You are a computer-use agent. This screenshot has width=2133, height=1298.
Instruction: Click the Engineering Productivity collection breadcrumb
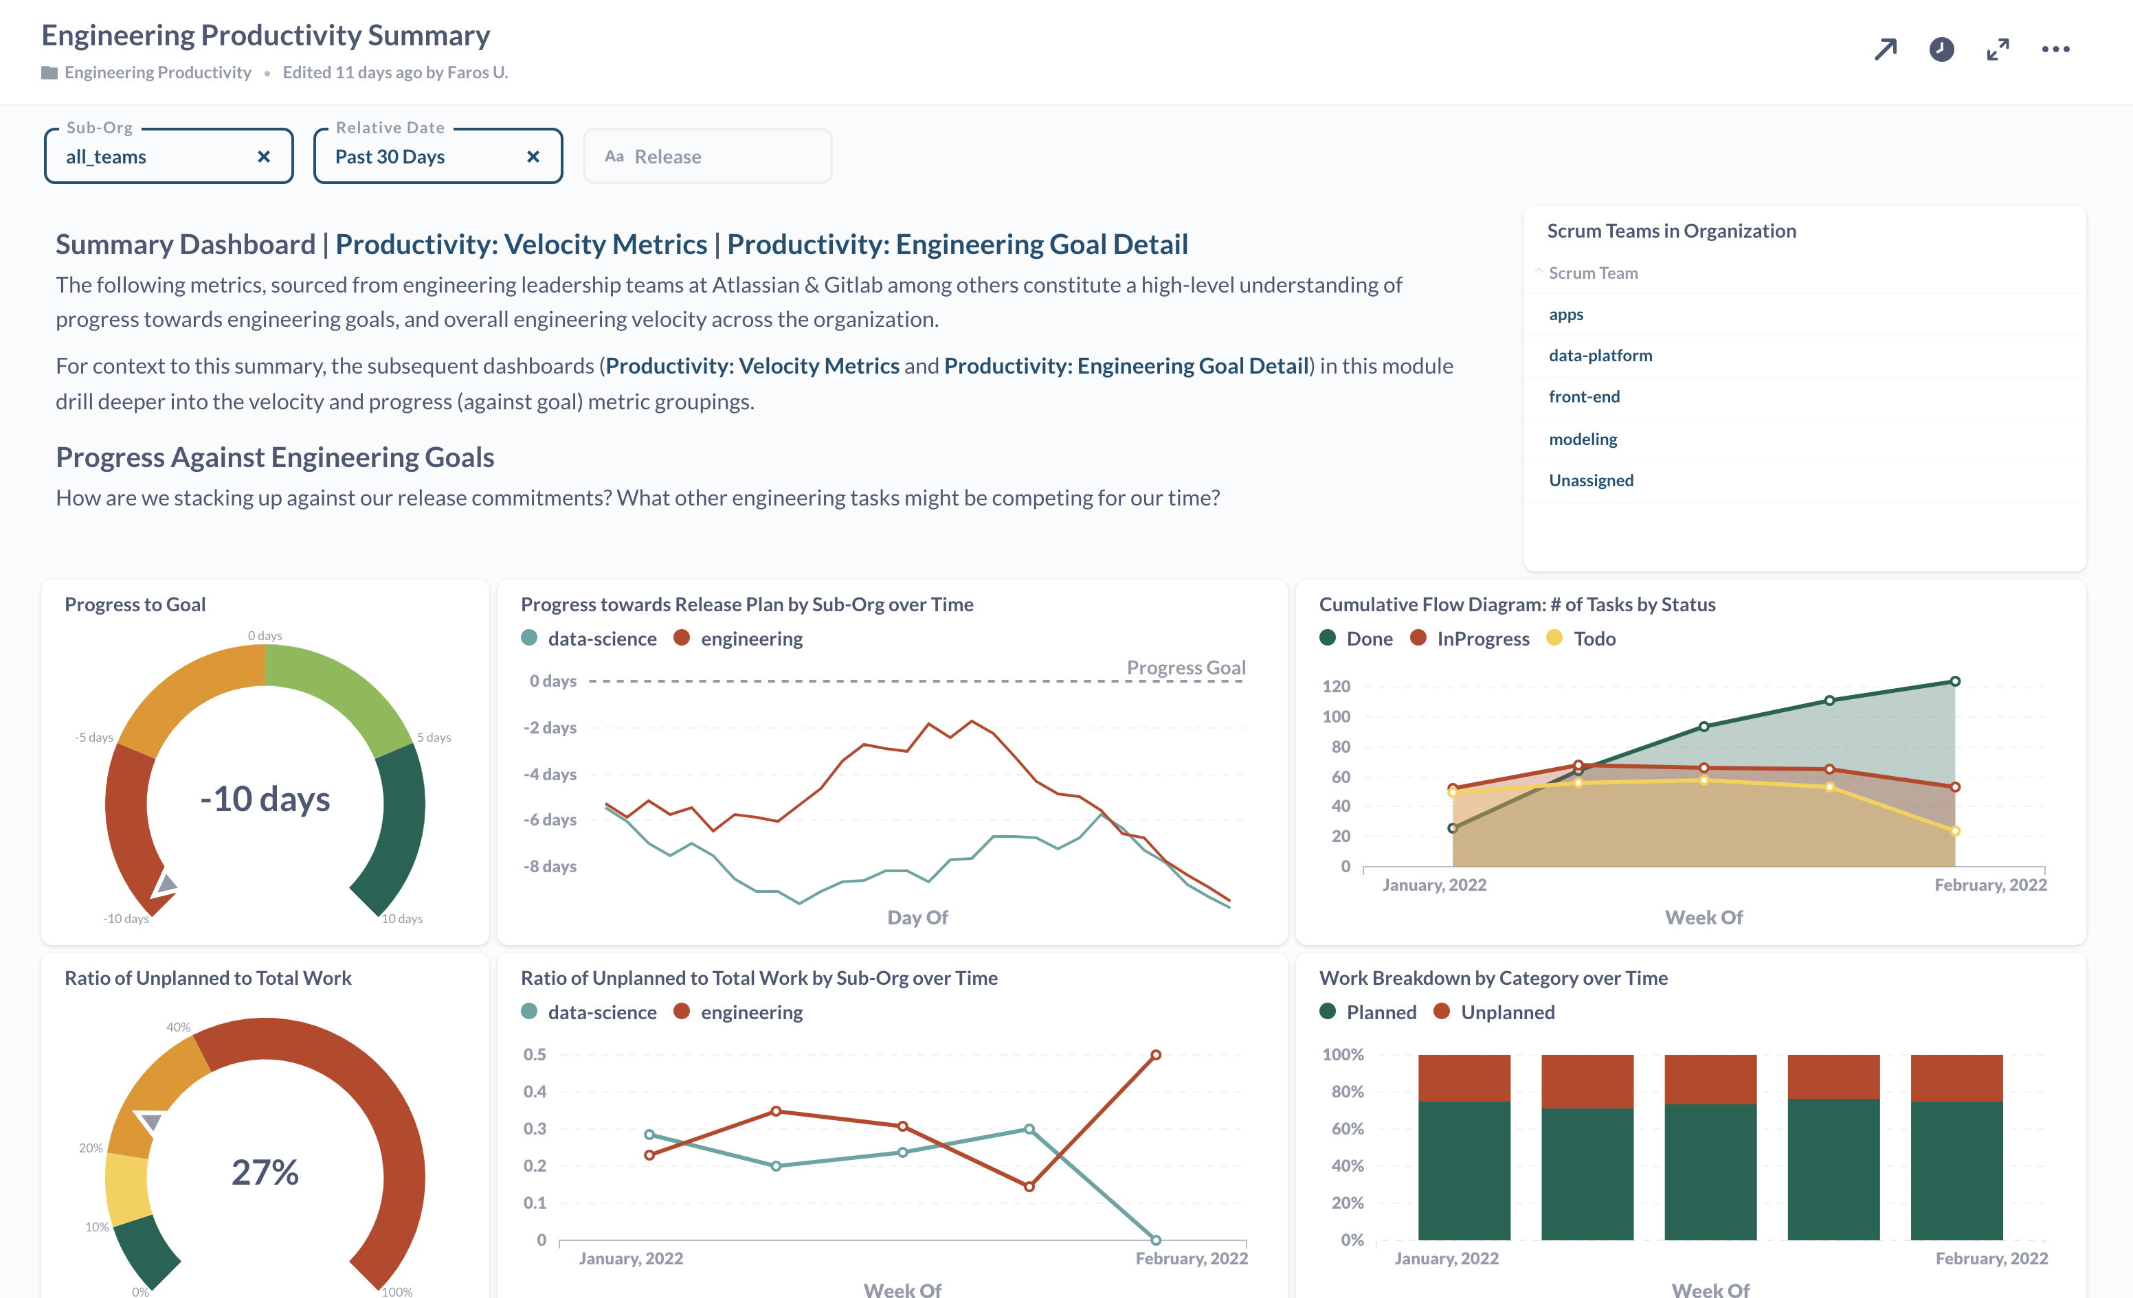157,73
